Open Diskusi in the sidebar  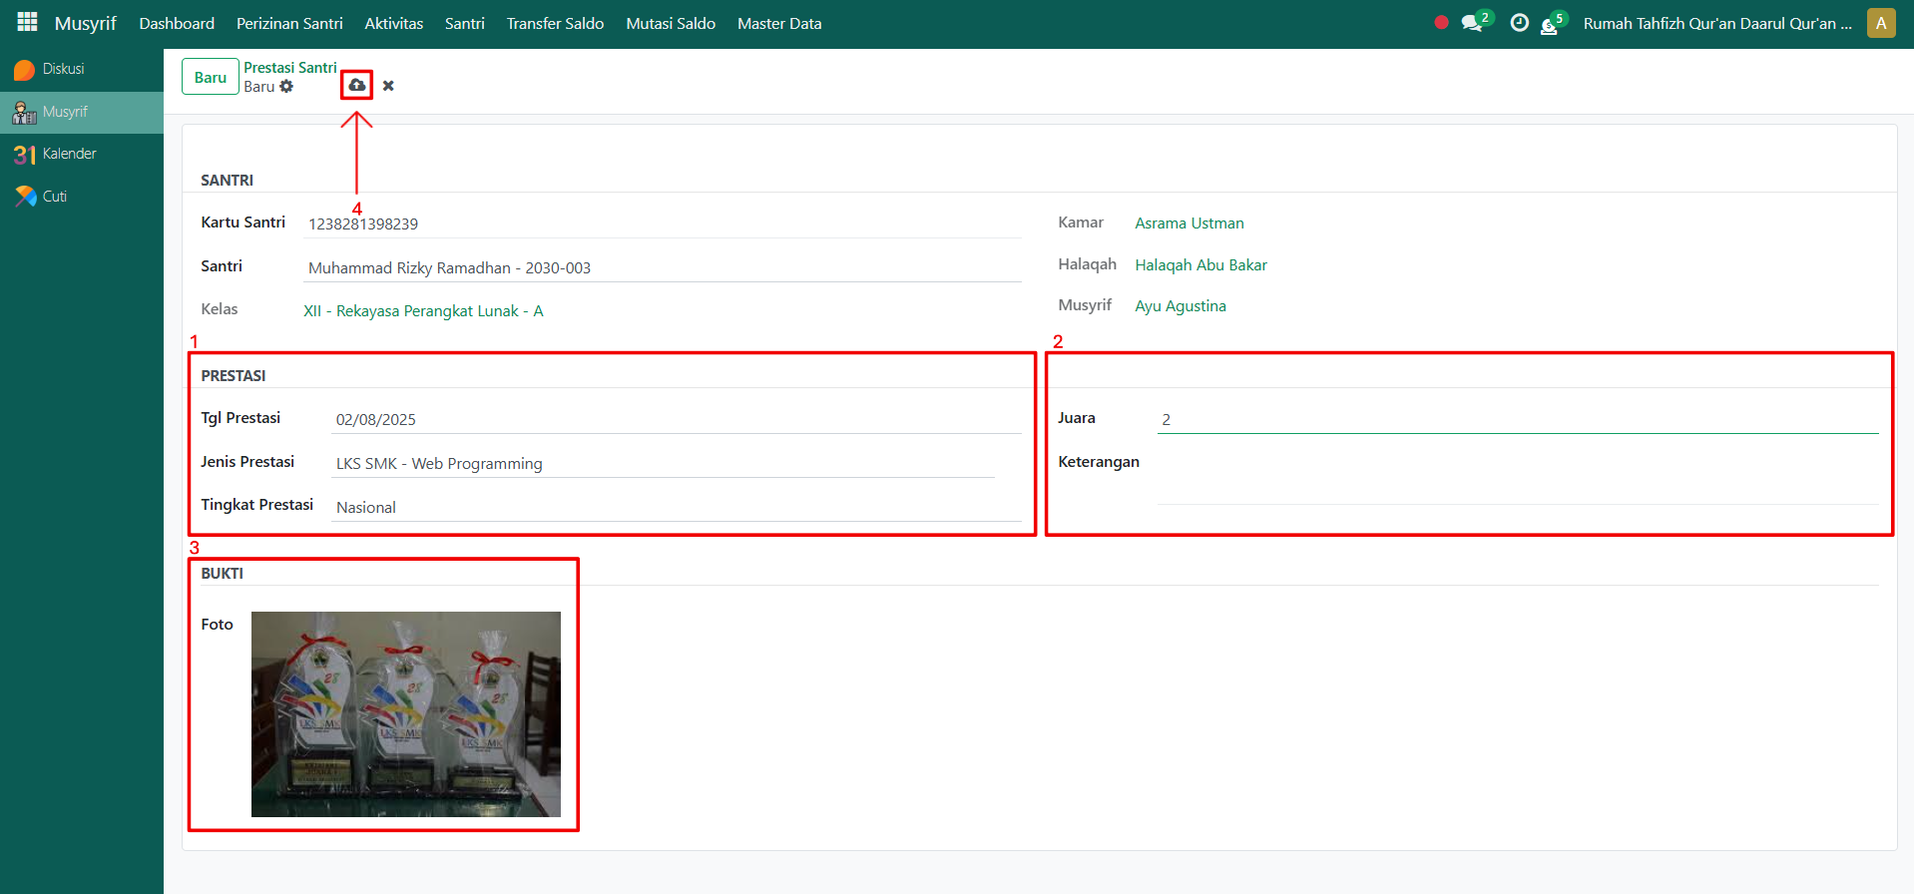[x=63, y=69]
